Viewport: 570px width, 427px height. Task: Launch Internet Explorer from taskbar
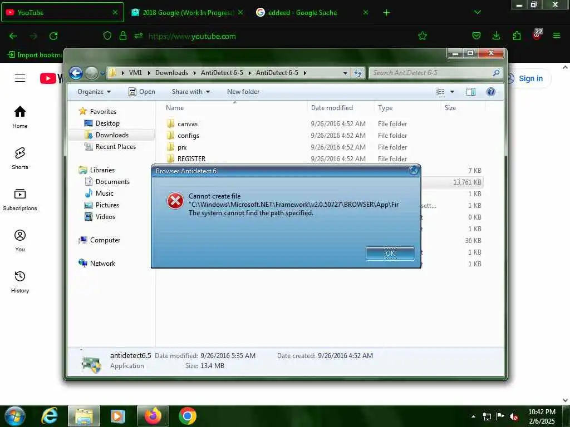pyautogui.click(x=49, y=416)
